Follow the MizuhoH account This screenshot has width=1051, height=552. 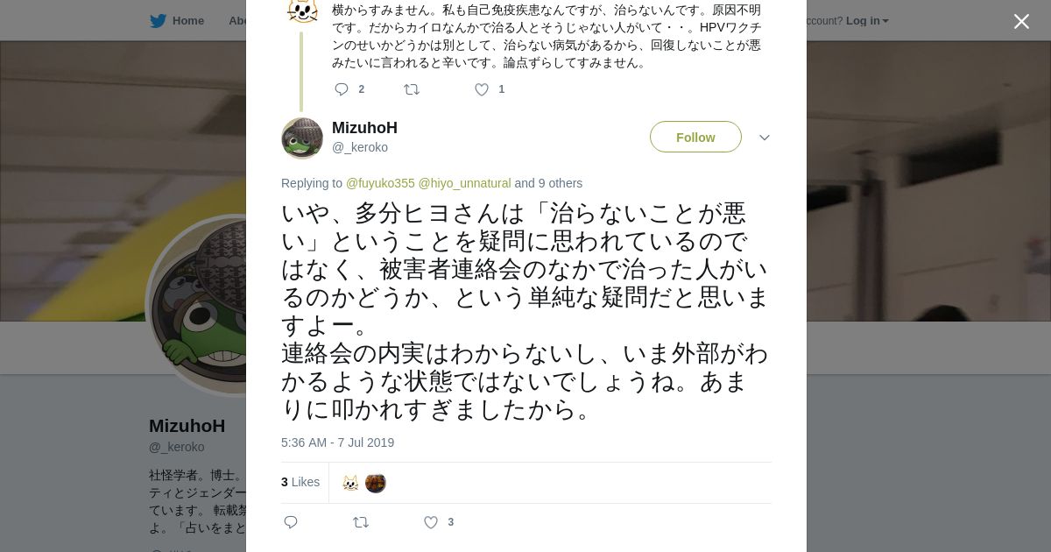(x=695, y=138)
